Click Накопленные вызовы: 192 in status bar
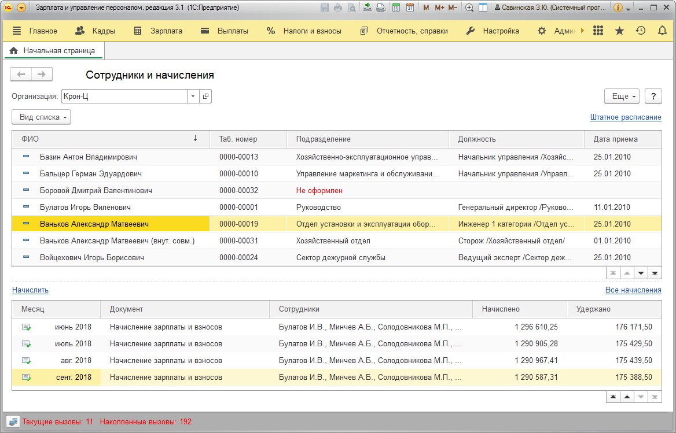Viewport: 676px width, 433px height. coord(146,422)
